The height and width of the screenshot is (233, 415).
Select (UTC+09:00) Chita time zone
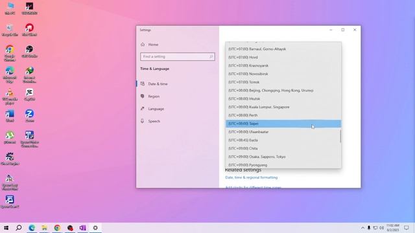[x=283, y=148]
